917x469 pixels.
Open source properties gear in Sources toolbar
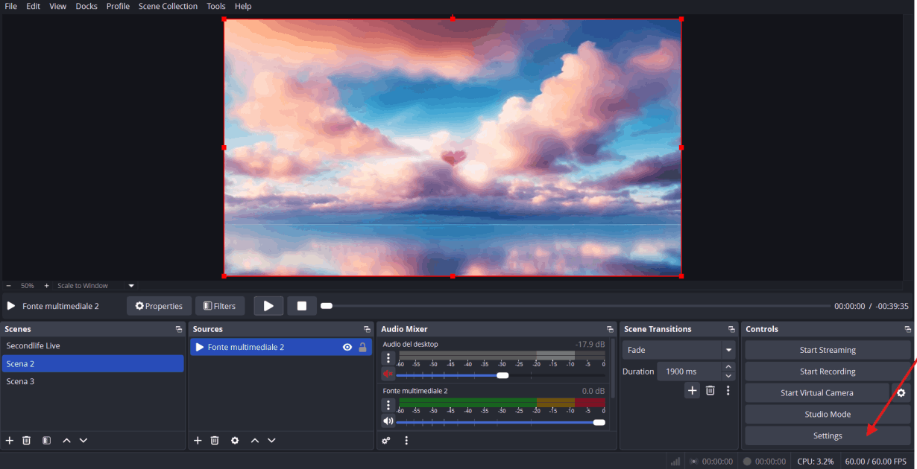(x=235, y=441)
